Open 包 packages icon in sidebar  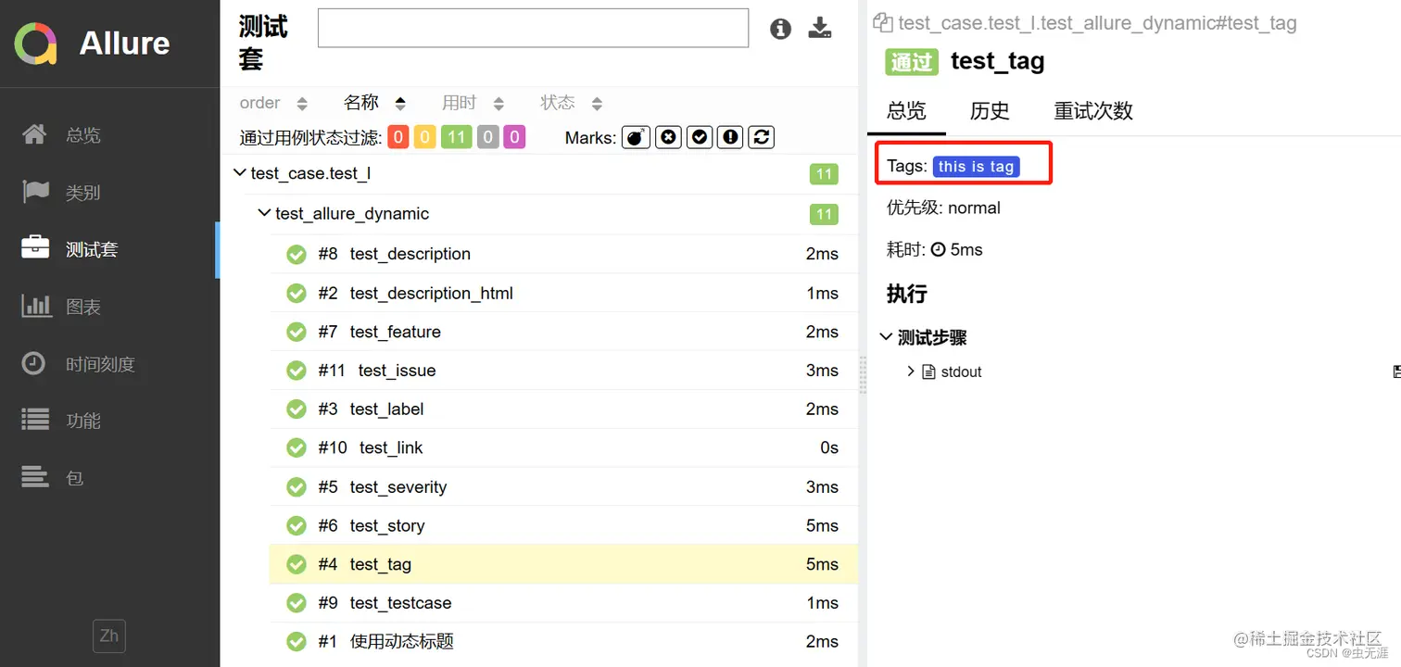35,477
